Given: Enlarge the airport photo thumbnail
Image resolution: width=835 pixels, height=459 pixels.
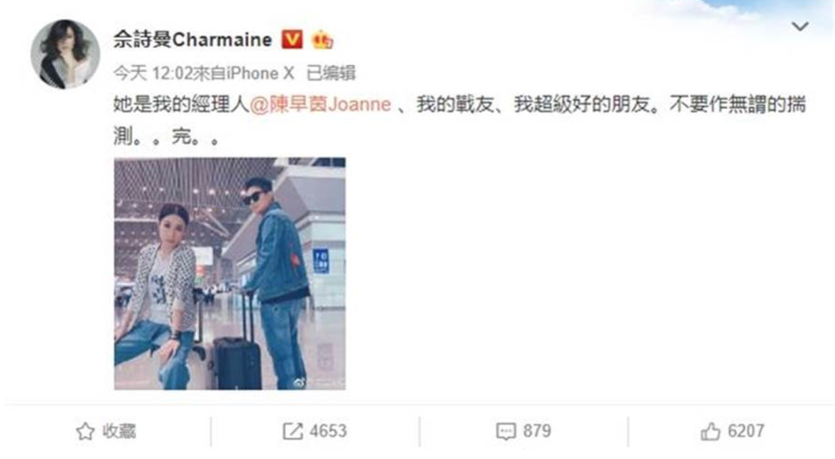Looking at the screenshot, I should click(x=229, y=274).
